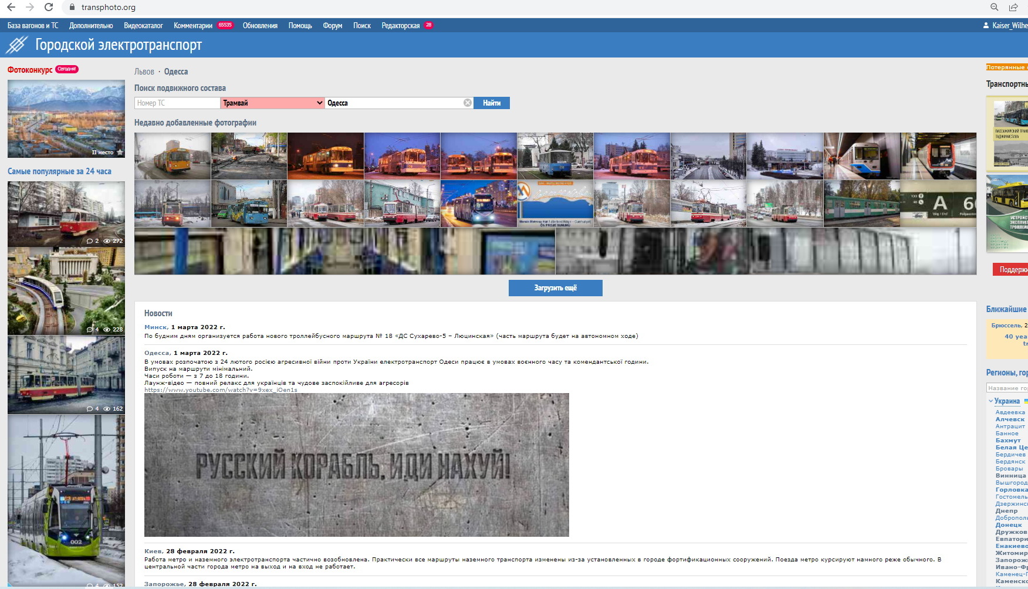
Task: Focus the Номер ТС input field
Action: [x=177, y=103]
